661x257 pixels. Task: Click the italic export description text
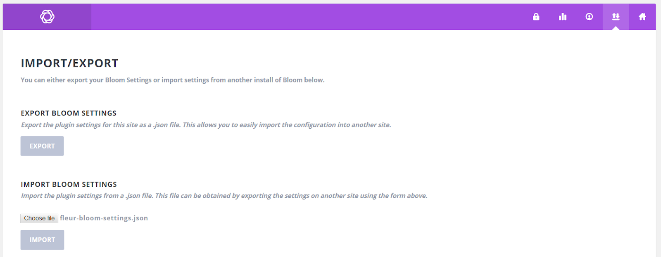tap(206, 125)
